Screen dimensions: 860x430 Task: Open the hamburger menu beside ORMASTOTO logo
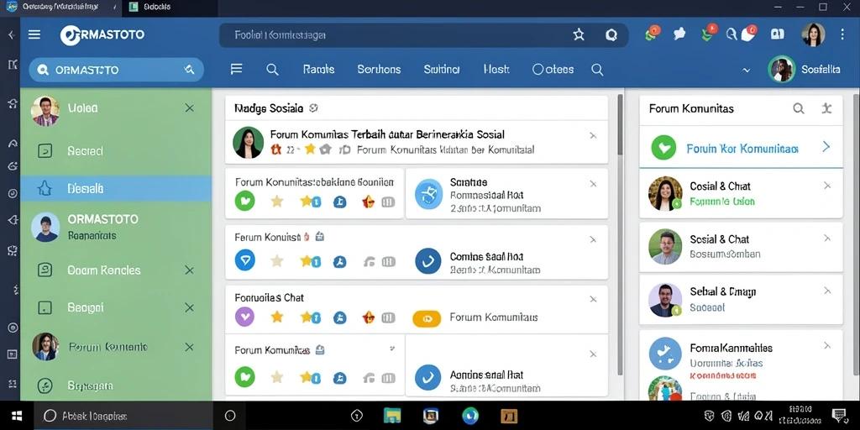34,34
